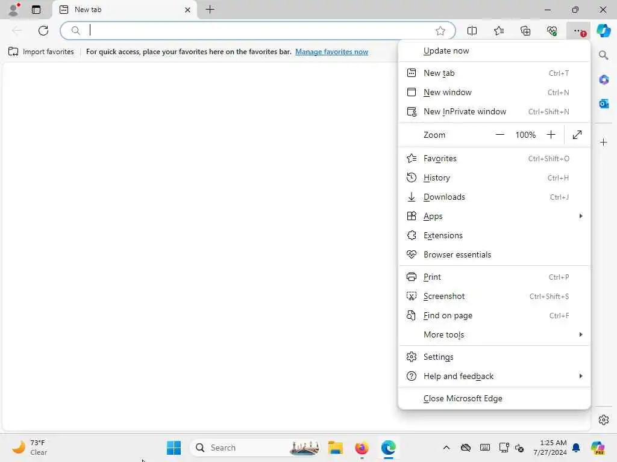Screen dimensions: 617x462
Task: Click the profile avatar icon
Action: tap(14, 10)
